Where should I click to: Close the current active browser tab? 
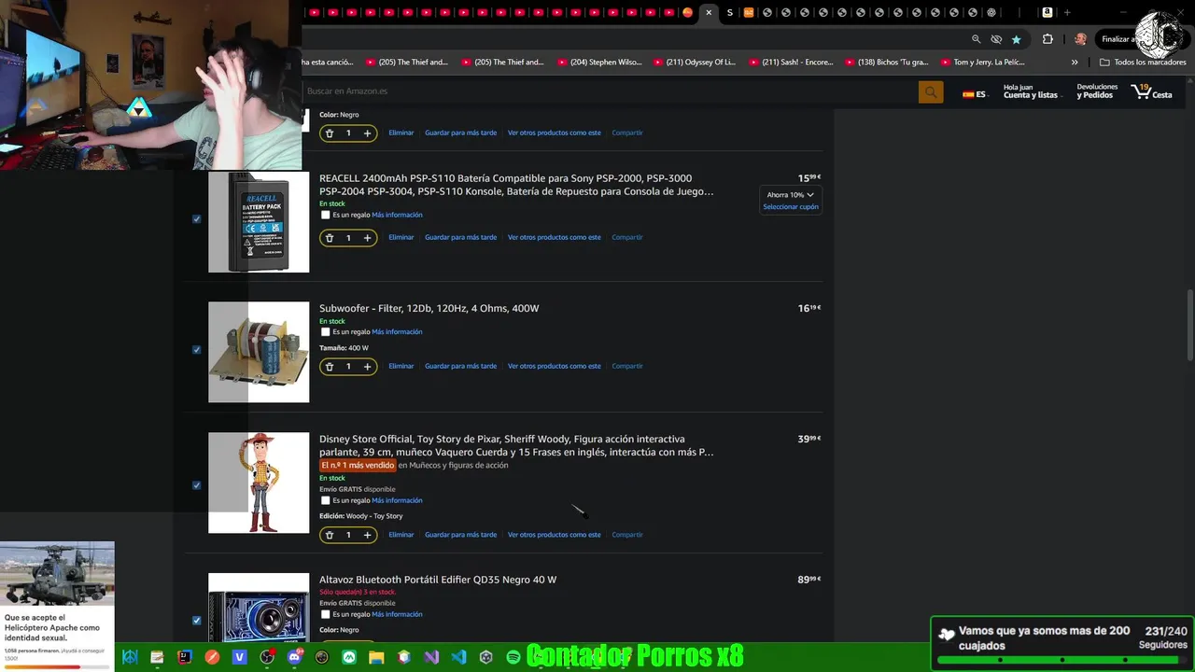pos(709,12)
